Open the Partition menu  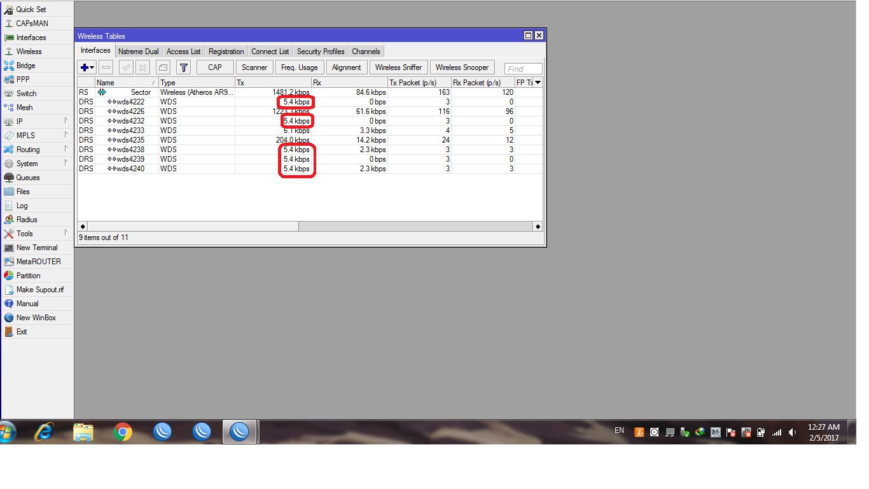[28, 276]
